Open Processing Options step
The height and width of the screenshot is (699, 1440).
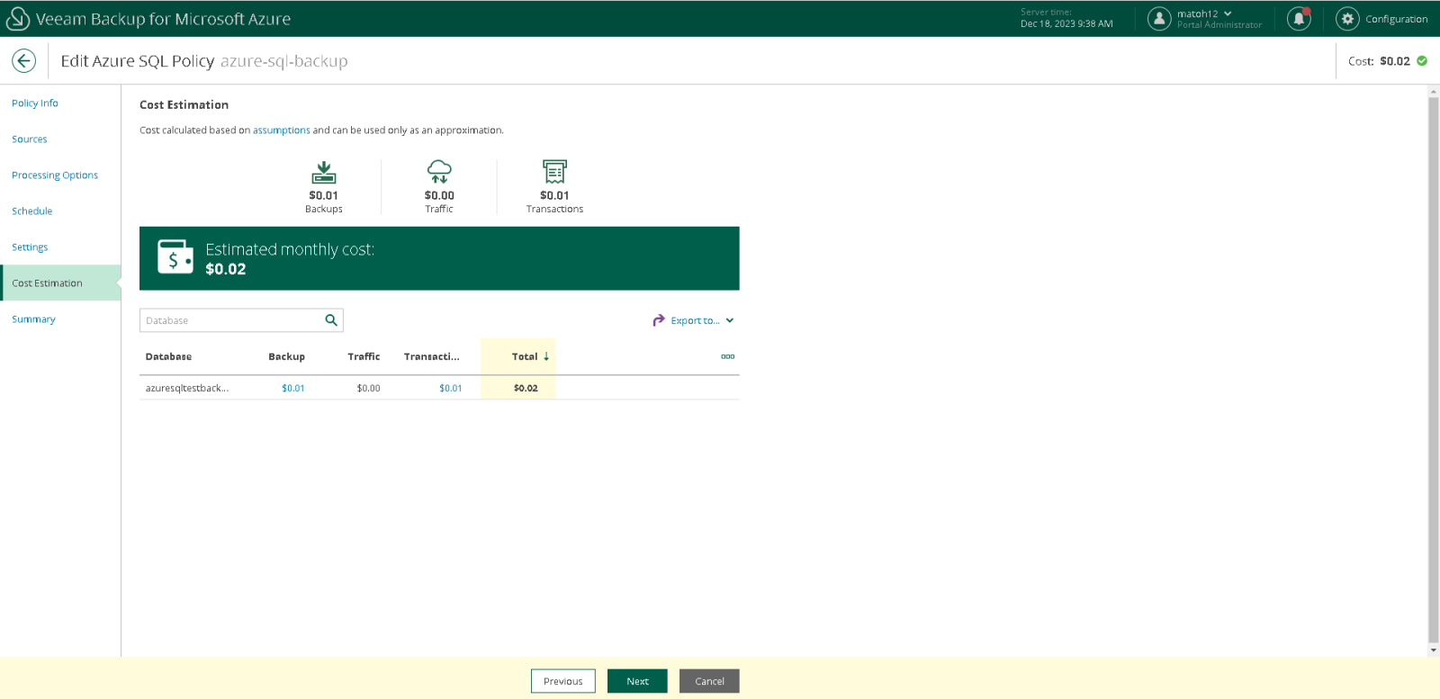(55, 175)
